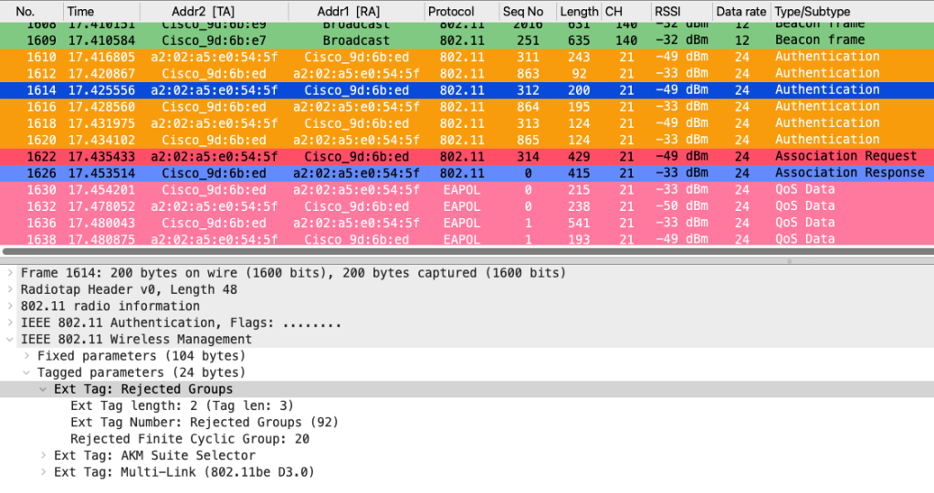Select the Association Response packet 1626
The height and width of the screenshot is (493, 934).
[x=457, y=173]
